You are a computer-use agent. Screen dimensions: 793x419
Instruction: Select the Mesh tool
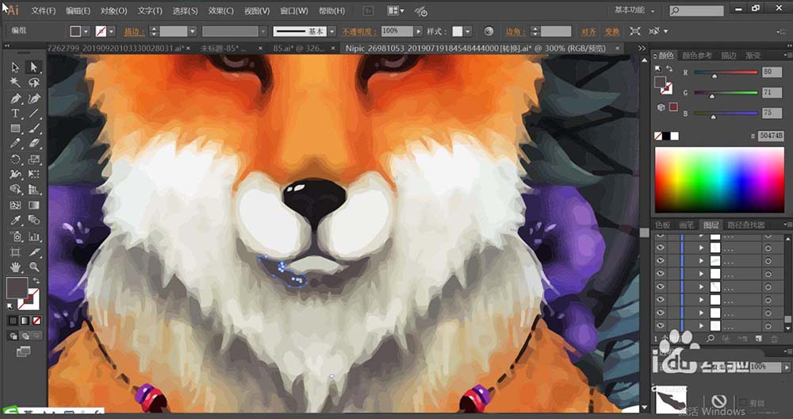tap(16, 205)
